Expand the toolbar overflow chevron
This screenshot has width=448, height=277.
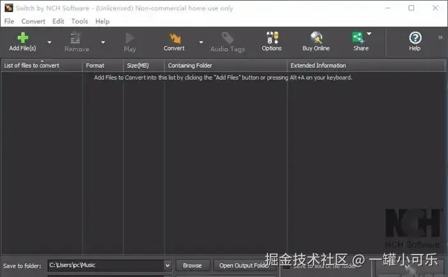(x=440, y=37)
